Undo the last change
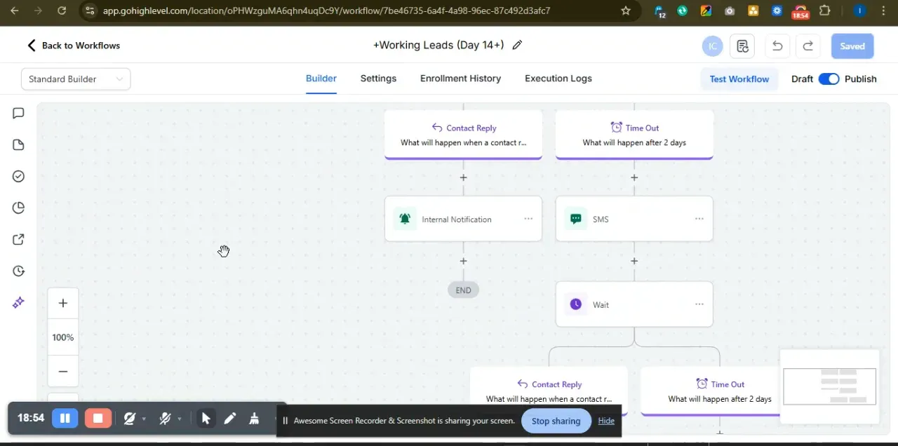This screenshot has width=898, height=446. click(x=777, y=46)
